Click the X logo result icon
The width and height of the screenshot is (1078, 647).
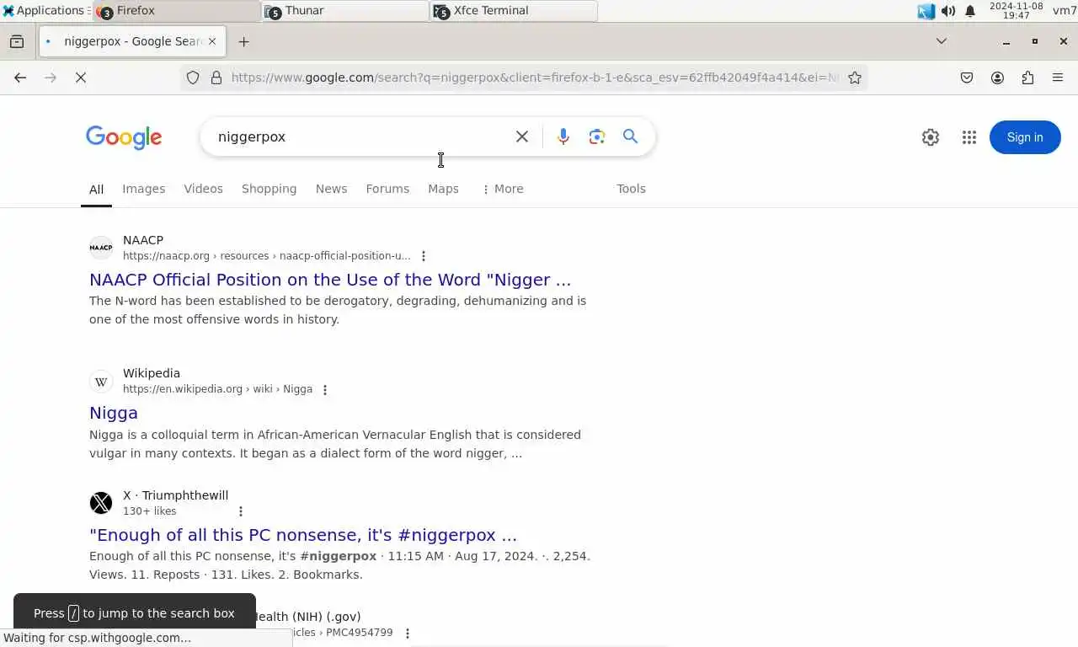[x=101, y=503]
